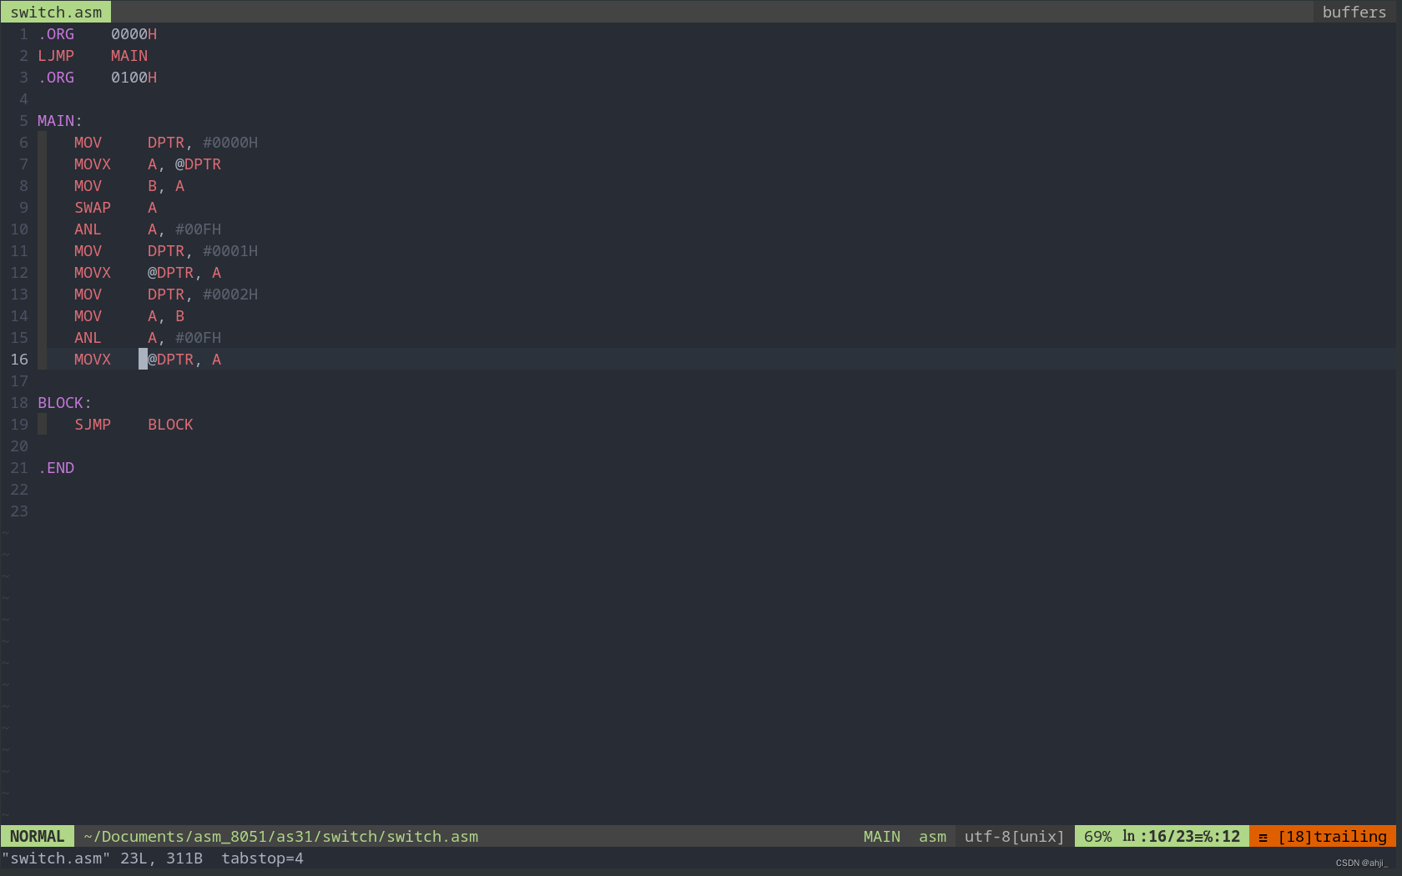Click the utf-8[unix] encoding indicator
This screenshot has height=876, width=1402.
point(1014,836)
